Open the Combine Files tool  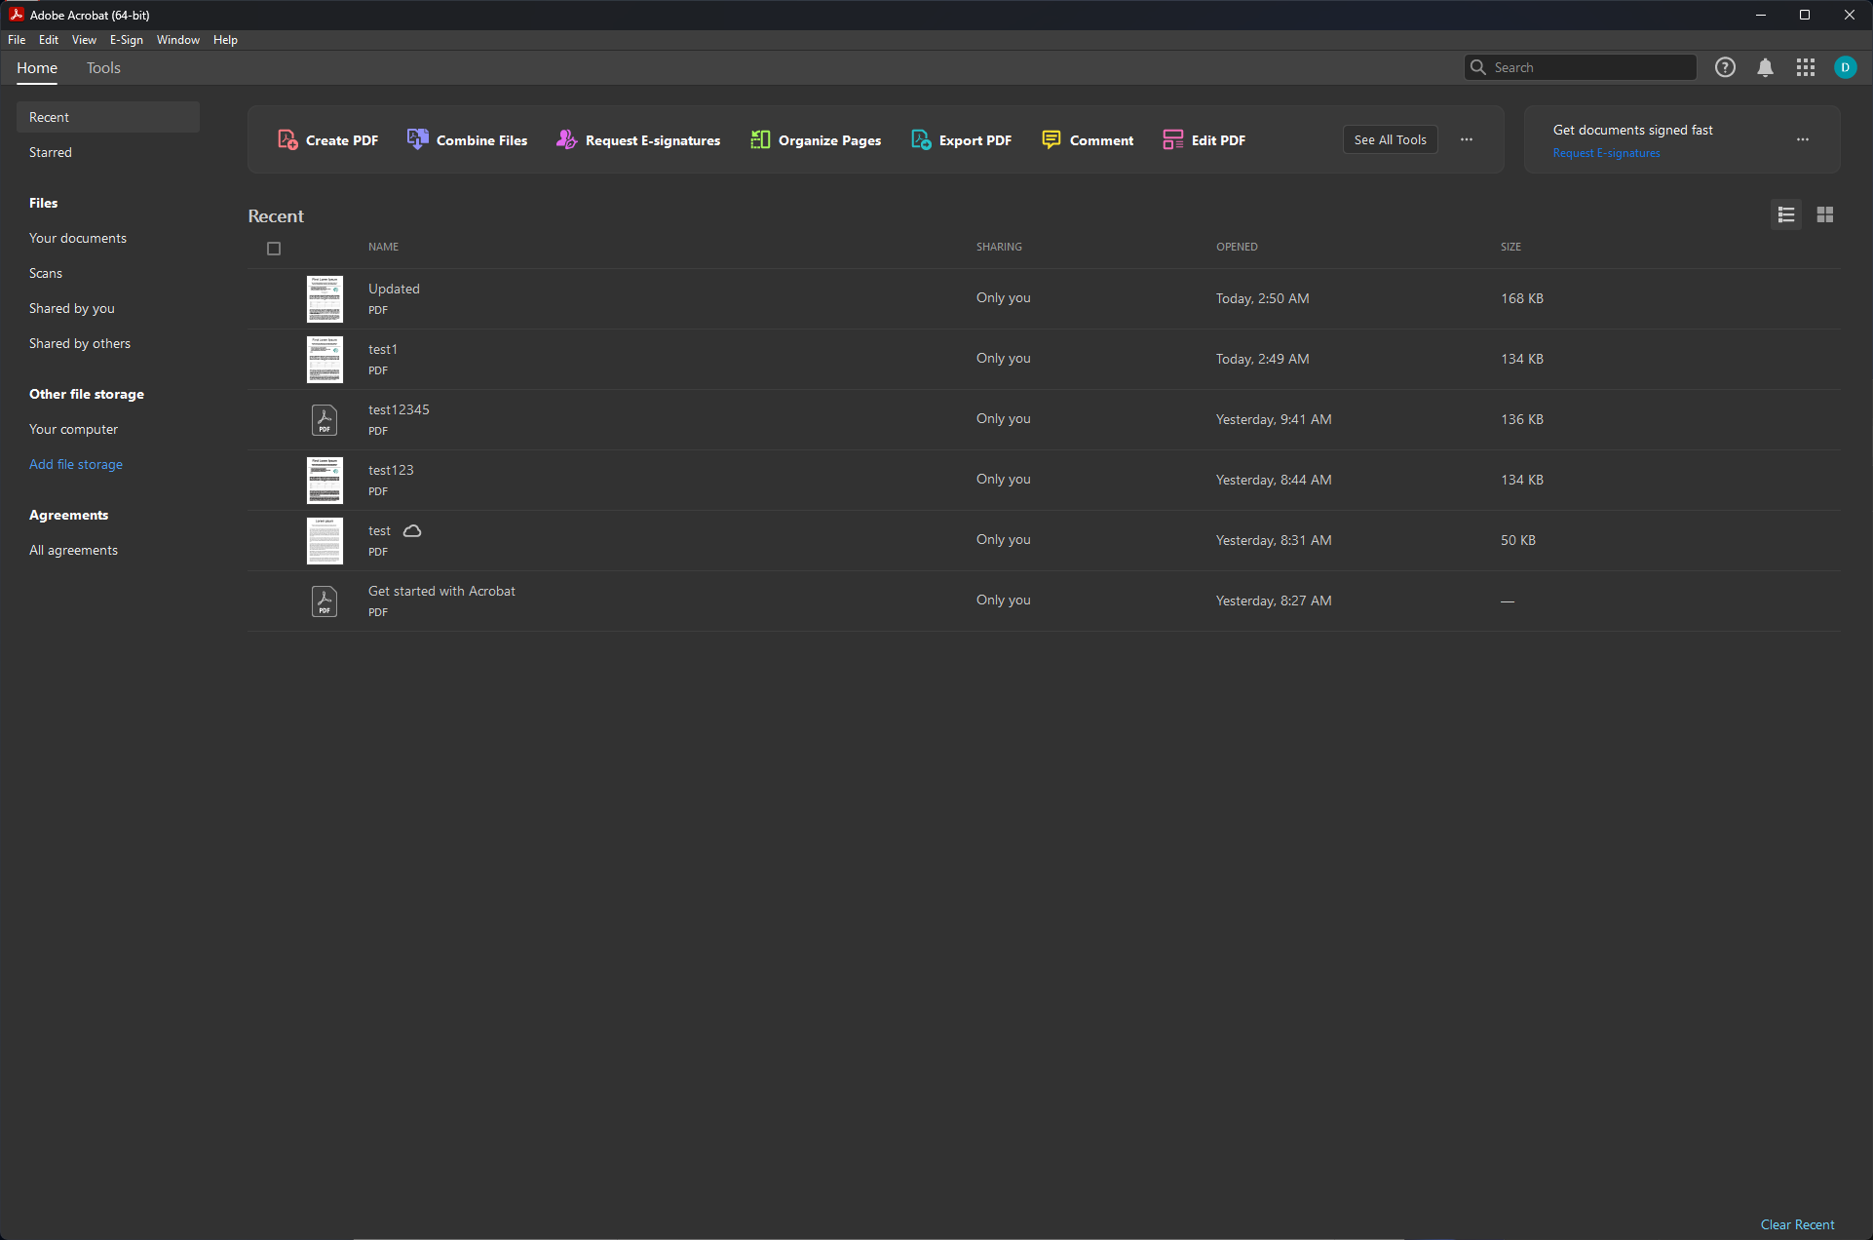tap(468, 140)
